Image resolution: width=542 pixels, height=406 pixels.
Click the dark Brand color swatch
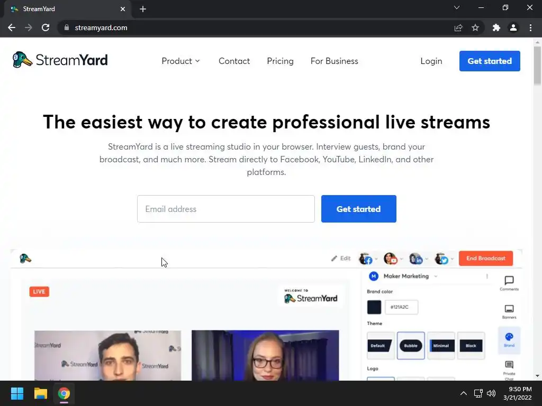[374, 307]
